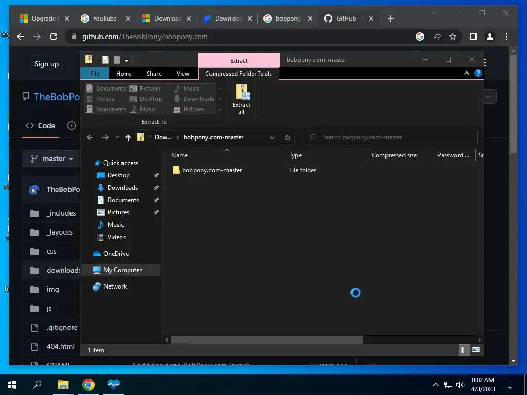527x395 pixels.
Task: Click the Explorer help question mark icon
Action: point(478,73)
